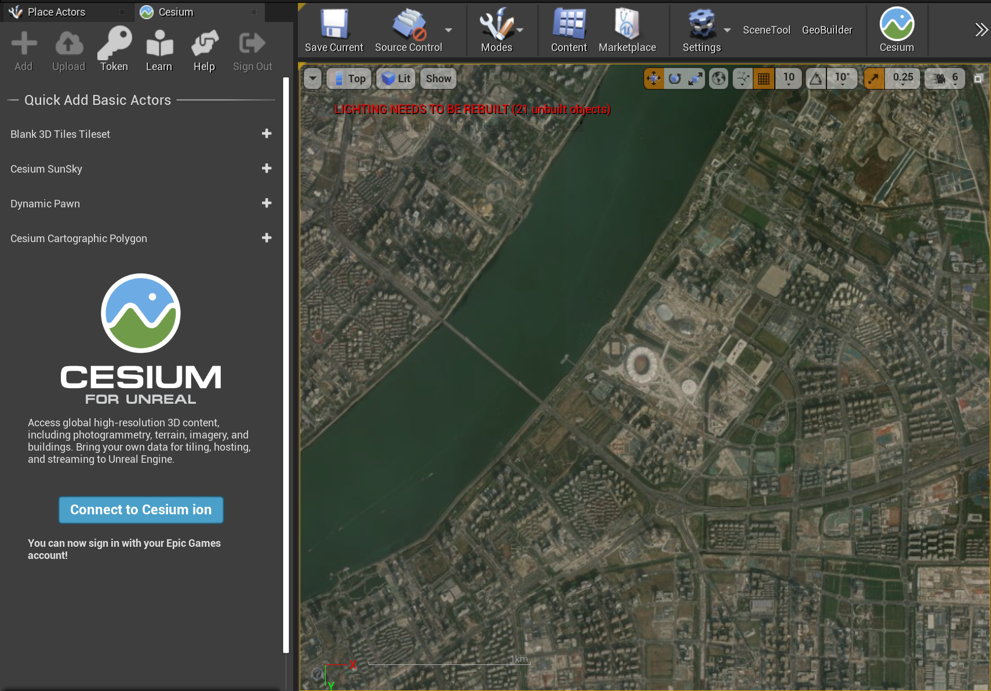991x691 pixels.
Task: Collapse Quick Add Basic Actors section
Action: [x=97, y=100]
